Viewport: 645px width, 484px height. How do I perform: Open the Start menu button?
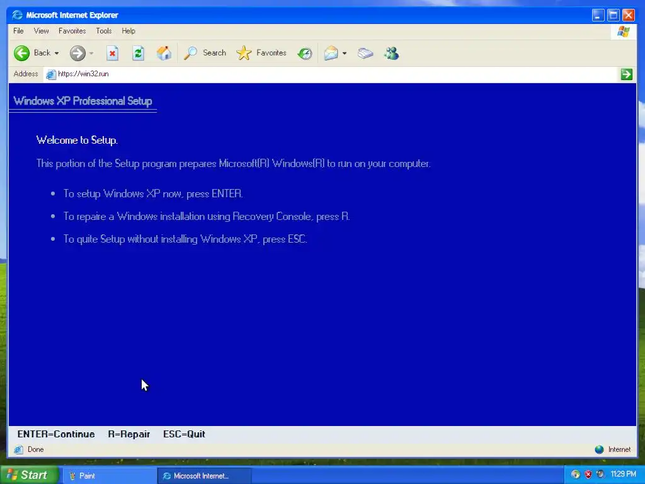pyautogui.click(x=29, y=475)
